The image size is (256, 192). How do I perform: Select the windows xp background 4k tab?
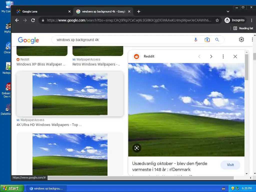(104, 11)
